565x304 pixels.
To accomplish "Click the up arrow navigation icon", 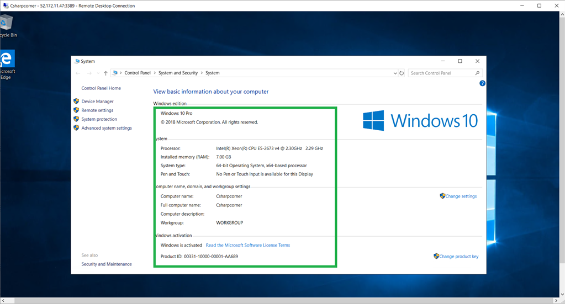I will coord(105,73).
